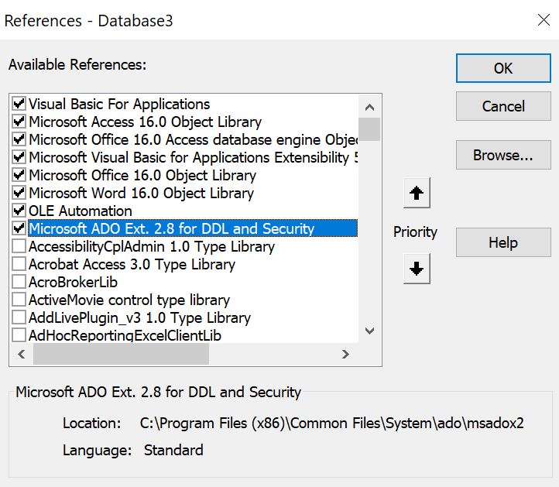Select Microsoft Visual Basic for Applications Extensibility row
Viewport: 559px width, 487px height.
194,158
